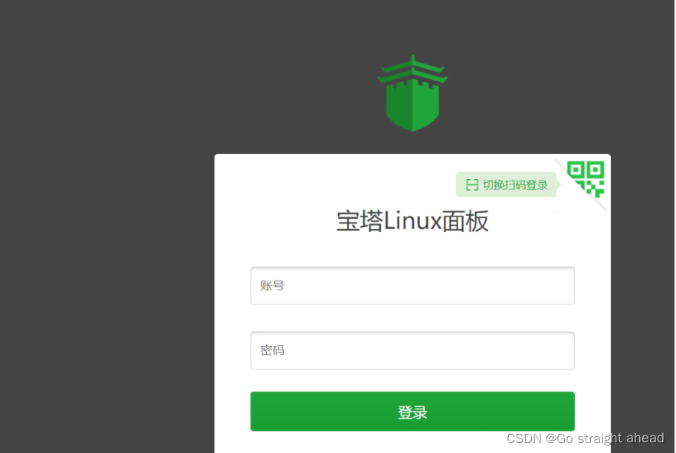Click the green BaoTa shield logo
676x453 pixels.
click(412, 93)
